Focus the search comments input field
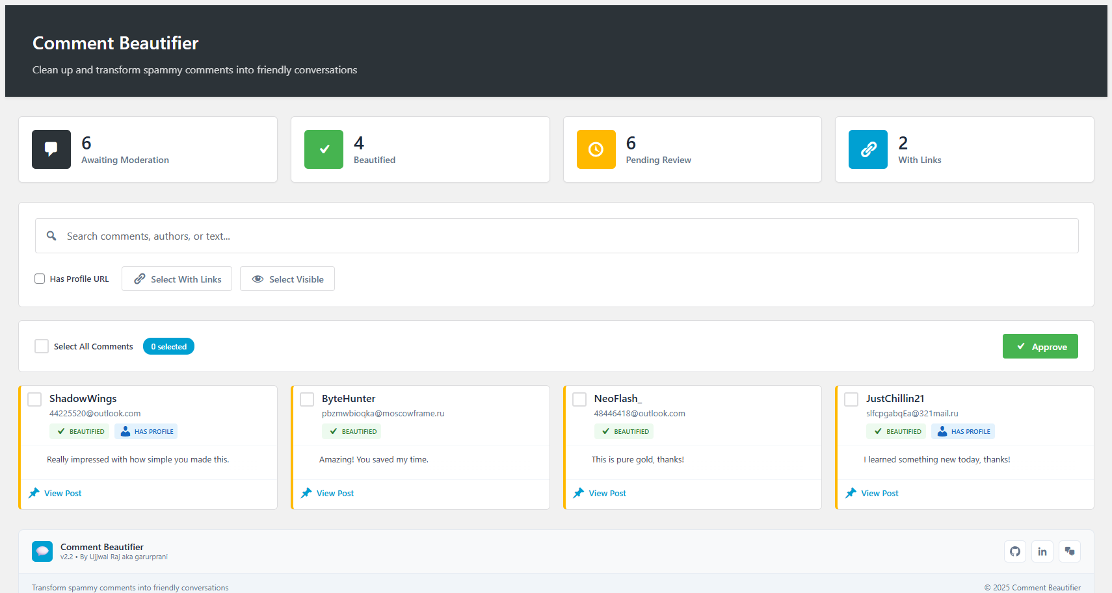The image size is (1112, 593). point(557,236)
